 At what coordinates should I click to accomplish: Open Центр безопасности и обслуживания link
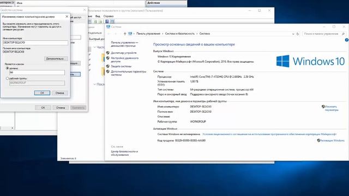(124, 153)
